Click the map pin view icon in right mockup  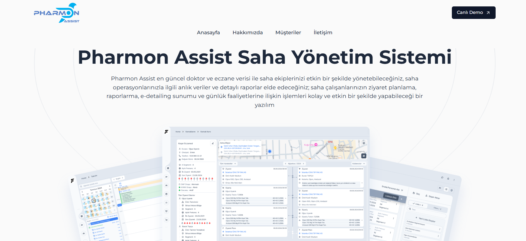point(452,191)
